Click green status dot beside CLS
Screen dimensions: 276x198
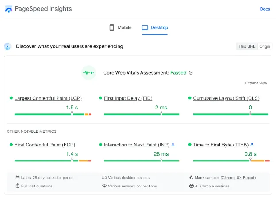pyautogui.click(x=190, y=98)
